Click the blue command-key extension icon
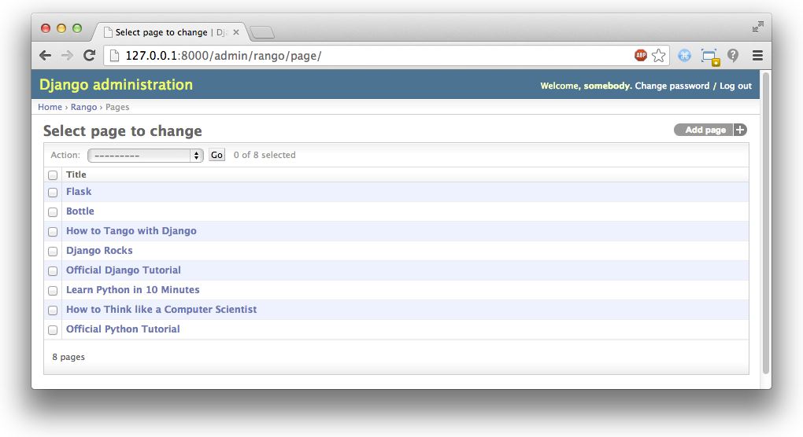The image size is (803, 437). (684, 55)
